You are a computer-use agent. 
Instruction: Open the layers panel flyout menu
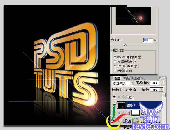click(x=164, y=78)
